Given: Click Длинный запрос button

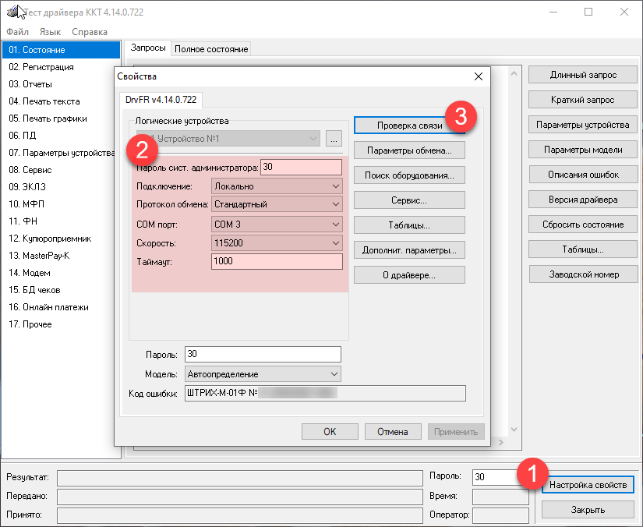Looking at the screenshot, I should pos(583,75).
